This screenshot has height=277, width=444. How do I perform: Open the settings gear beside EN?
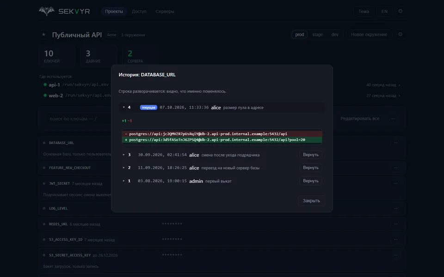pos(400,11)
